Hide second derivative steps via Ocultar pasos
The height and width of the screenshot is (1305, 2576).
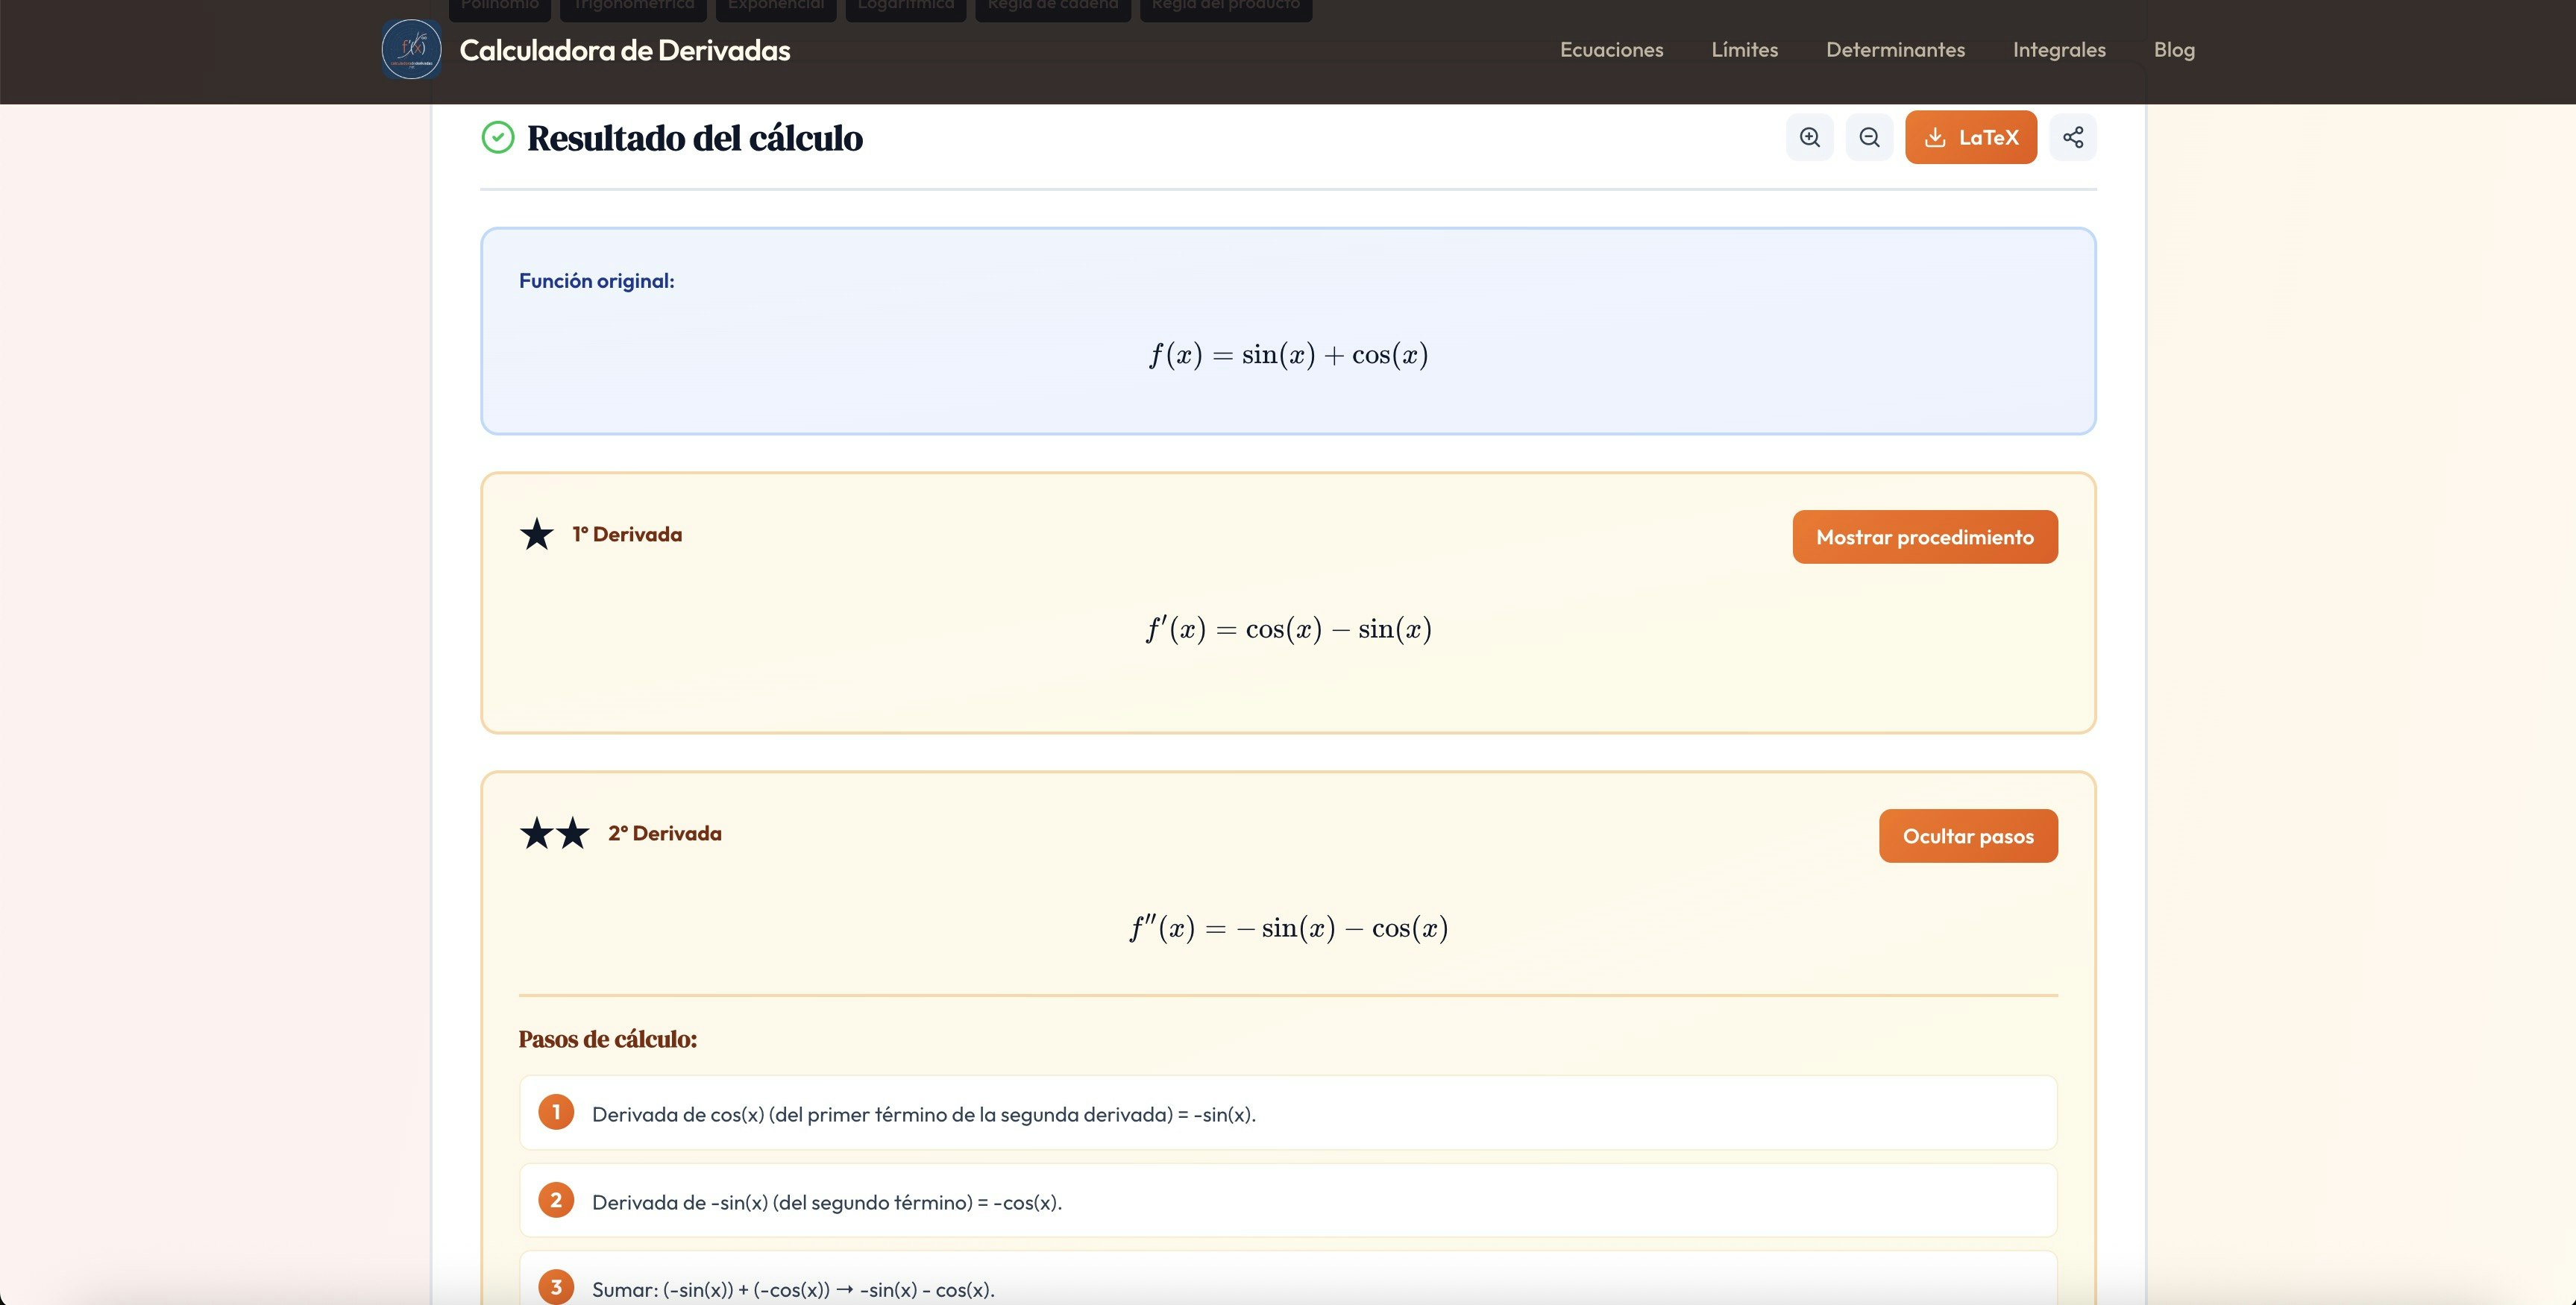pyautogui.click(x=1967, y=835)
